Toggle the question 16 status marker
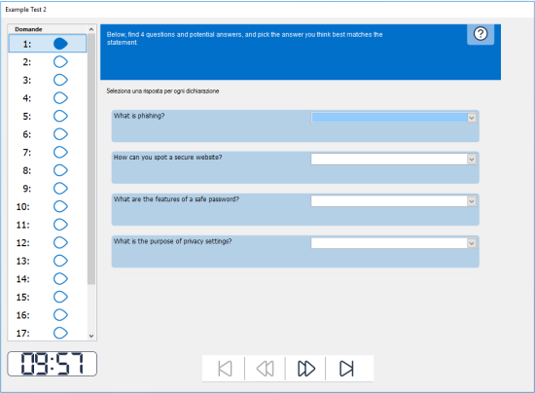This screenshot has height=393, width=535. pyautogui.click(x=60, y=315)
